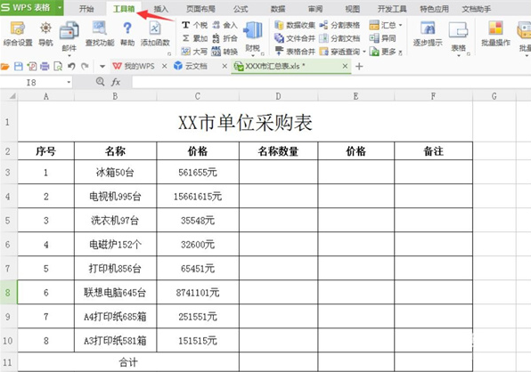Viewport: 531px width, 372px height.
Task: Click the 导航 navigation icon
Action: coord(45,28)
